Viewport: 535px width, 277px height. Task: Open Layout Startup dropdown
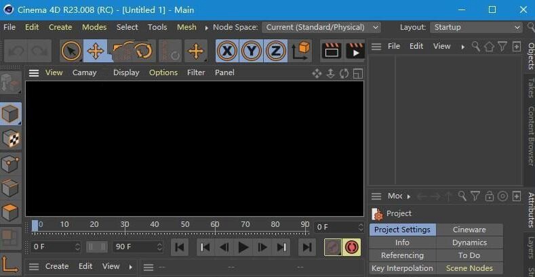click(x=476, y=27)
